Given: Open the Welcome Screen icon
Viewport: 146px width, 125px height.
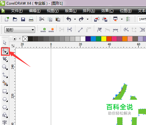Looking at the screenshot, I should click(x=128, y=19).
